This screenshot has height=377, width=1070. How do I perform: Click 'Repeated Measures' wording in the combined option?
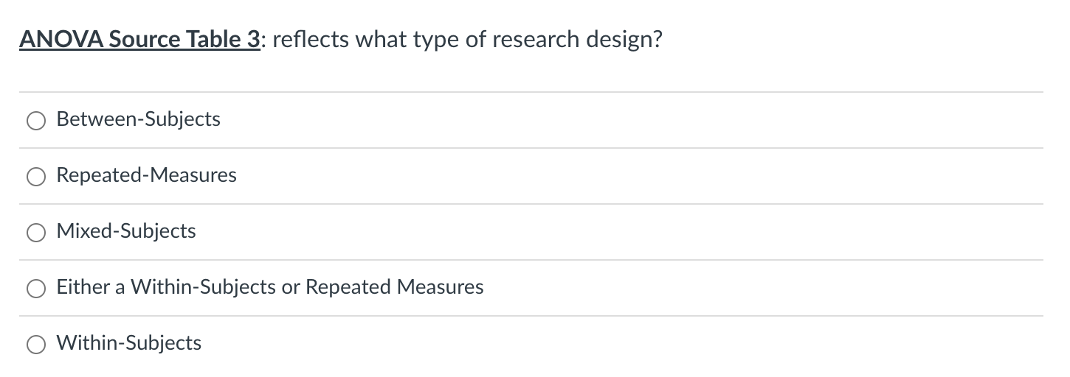pyautogui.click(x=395, y=287)
